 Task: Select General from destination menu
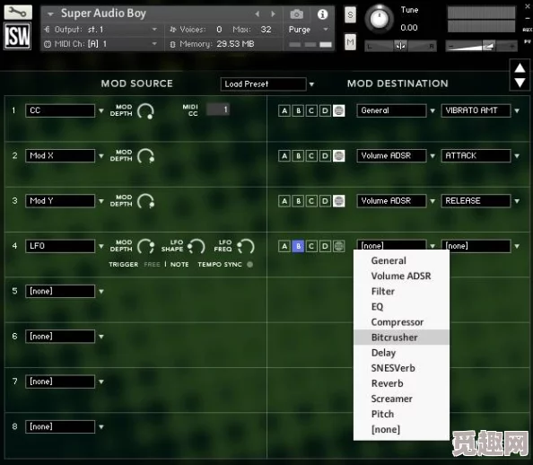tap(401, 261)
